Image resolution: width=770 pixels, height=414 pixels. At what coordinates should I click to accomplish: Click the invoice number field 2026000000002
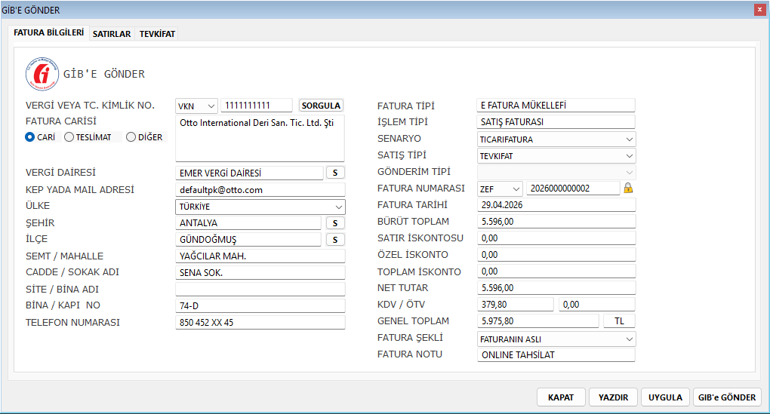coord(573,189)
